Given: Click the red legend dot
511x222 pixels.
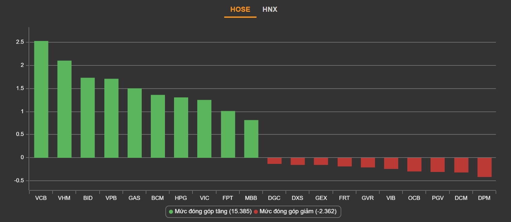Looking at the screenshot, I should pos(256,212).
